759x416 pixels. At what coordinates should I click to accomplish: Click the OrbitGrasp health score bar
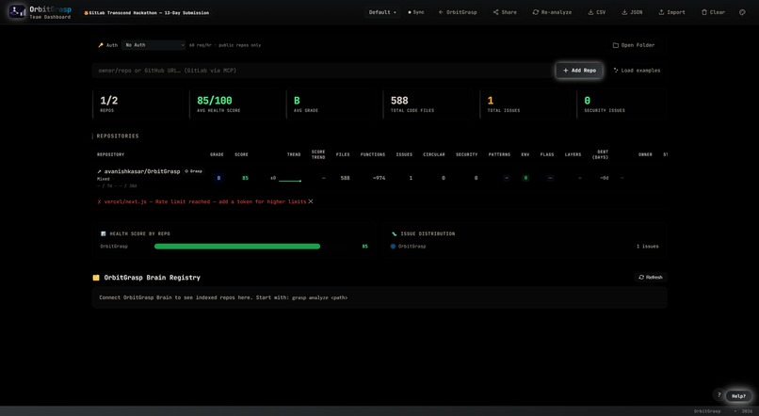point(237,247)
